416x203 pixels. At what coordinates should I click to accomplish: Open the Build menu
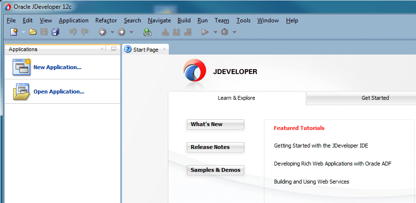[184, 20]
